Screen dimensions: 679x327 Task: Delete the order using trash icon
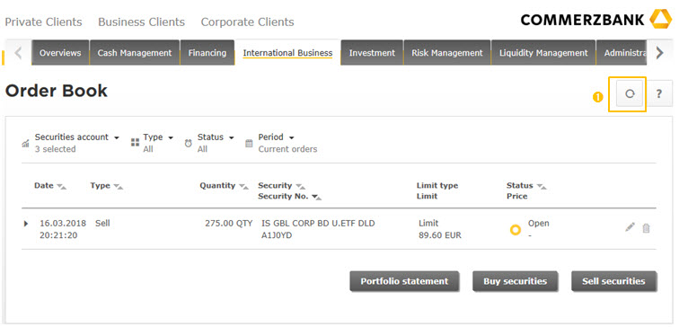point(646,228)
